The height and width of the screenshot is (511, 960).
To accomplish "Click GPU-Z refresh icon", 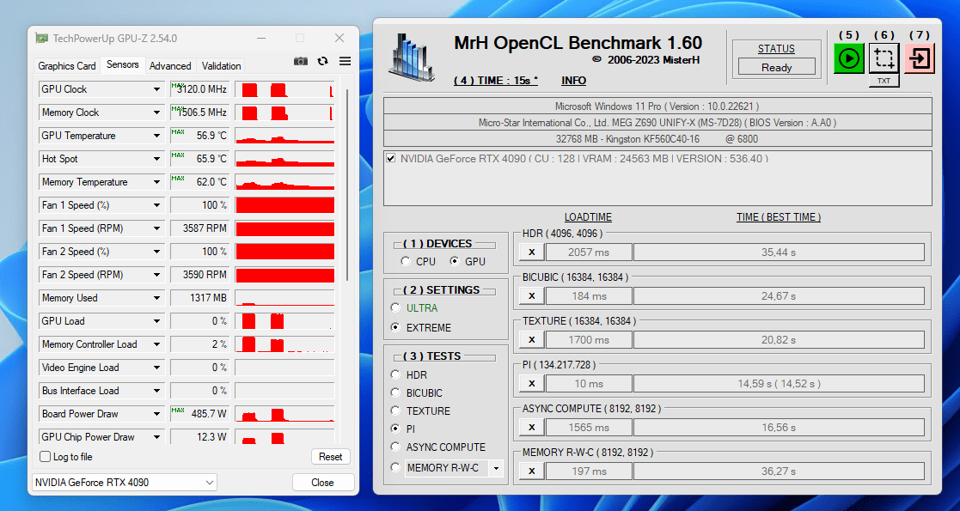I will tap(322, 61).
